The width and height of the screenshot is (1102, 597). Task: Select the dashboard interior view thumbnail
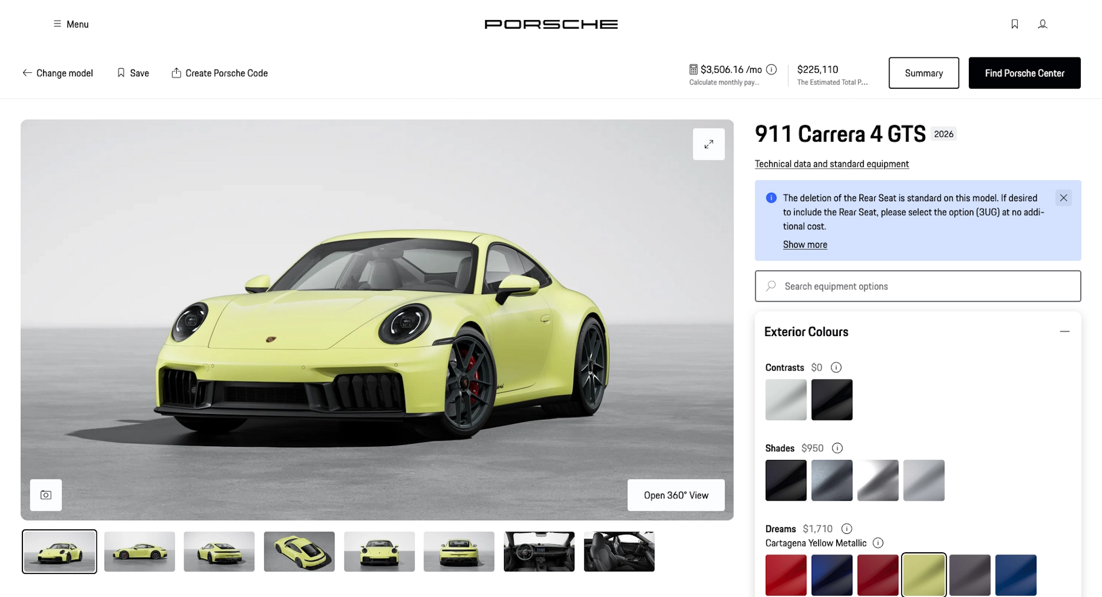(538, 552)
